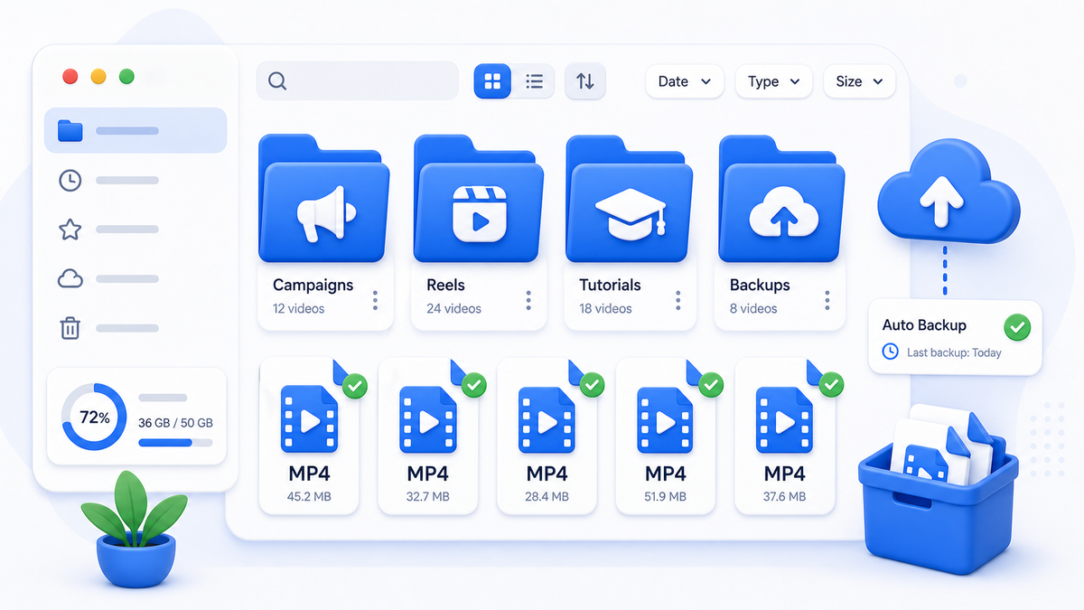Screen dimensions: 1084x610
Task: Click the 72% storage usage ring
Action: pyautogui.click(x=94, y=418)
